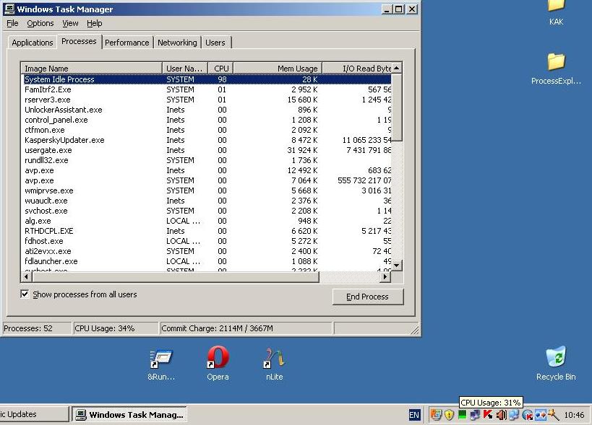Click the vertical scrollbar thumb in process list
Screen dimensions: 592x425
pos(396,108)
